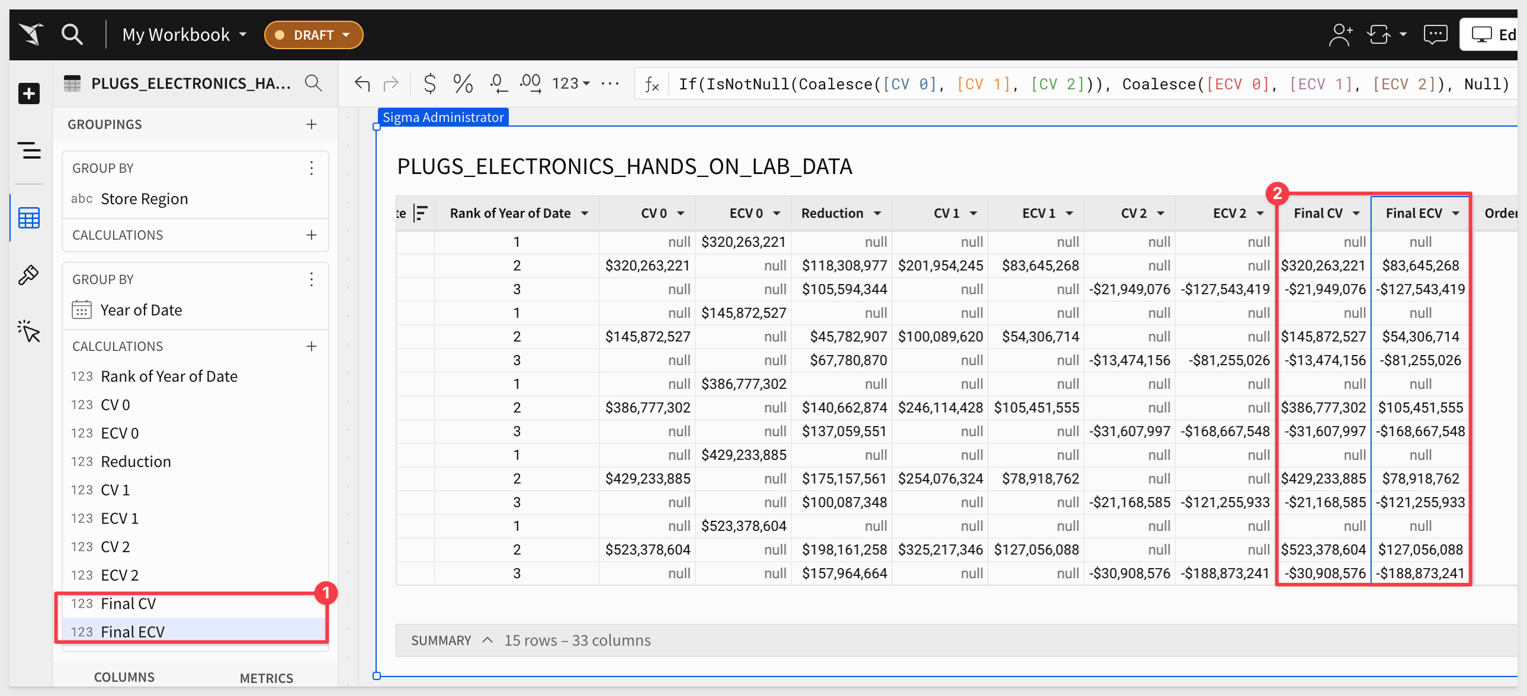Viewport: 1527px width, 696px height.
Task: Open Store Region group options menu
Action: tap(311, 168)
